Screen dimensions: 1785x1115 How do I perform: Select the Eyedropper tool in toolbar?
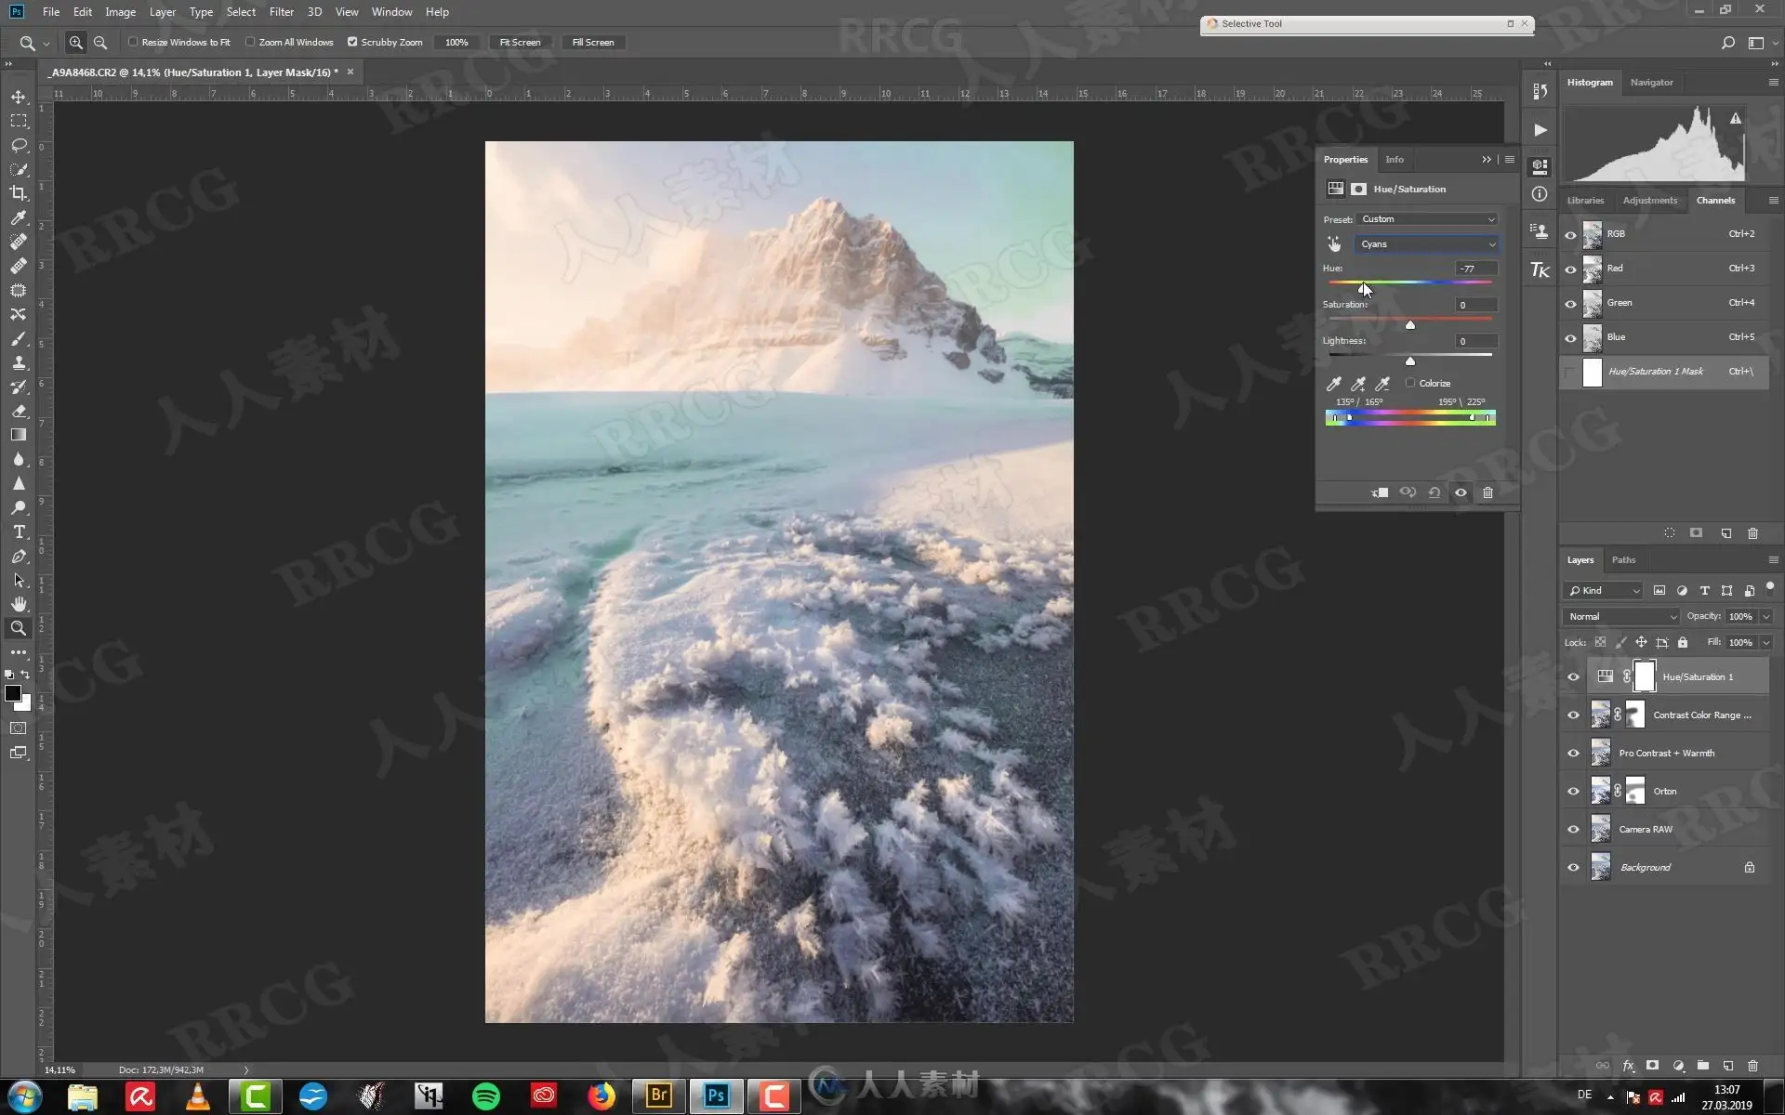19,217
